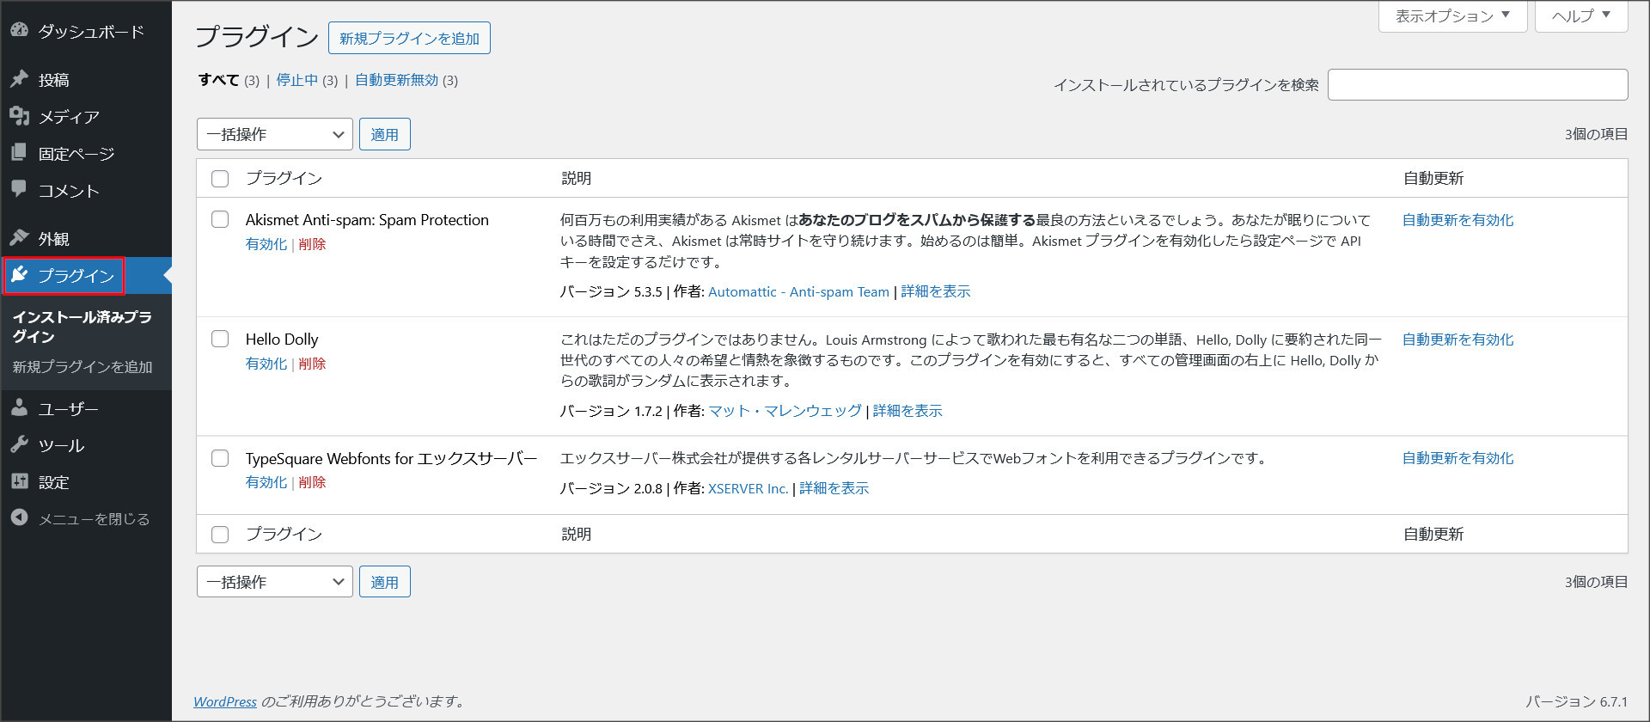View Akismet details via 詳細を表示

tap(935, 292)
